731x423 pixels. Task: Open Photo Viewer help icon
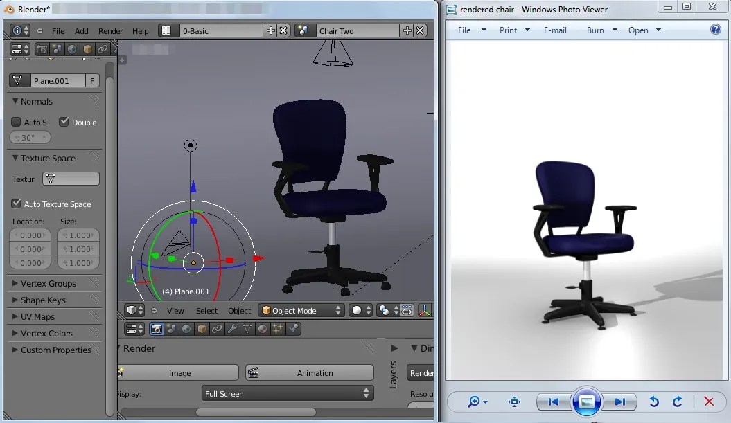click(715, 29)
